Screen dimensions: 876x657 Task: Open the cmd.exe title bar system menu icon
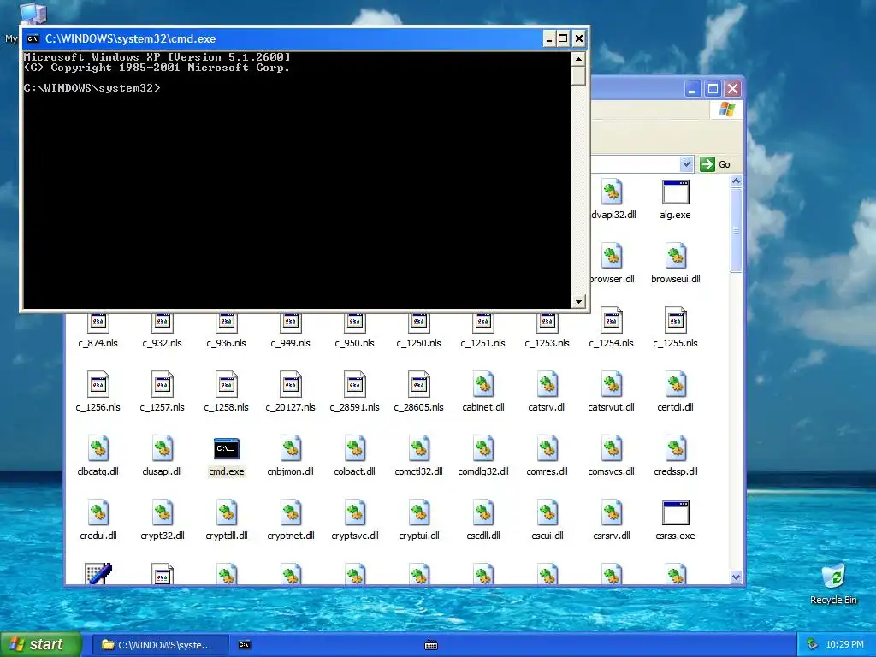pyautogui.click(x=33, y=38)
